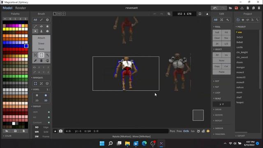This screenshot has width=263, height=148.
Task: Click the model size field 152 1 178
Action: pos(185,14)
